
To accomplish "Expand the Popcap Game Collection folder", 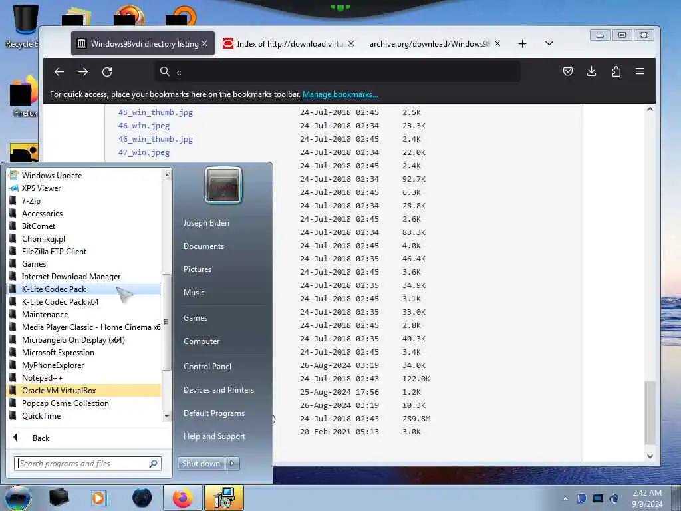I will coord(84,403).
